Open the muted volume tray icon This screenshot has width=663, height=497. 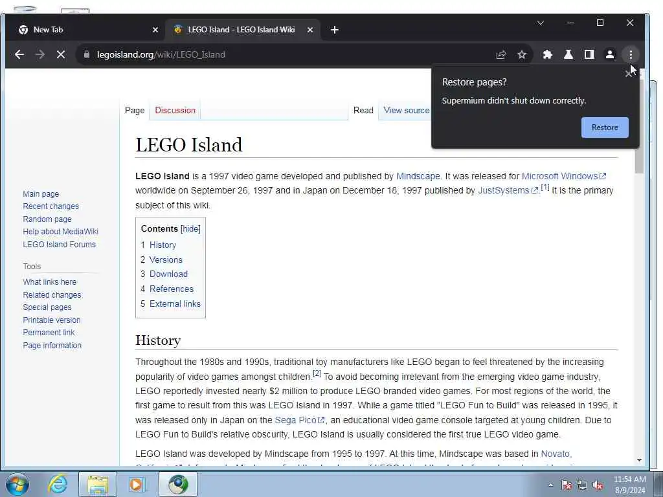[598, 485]
